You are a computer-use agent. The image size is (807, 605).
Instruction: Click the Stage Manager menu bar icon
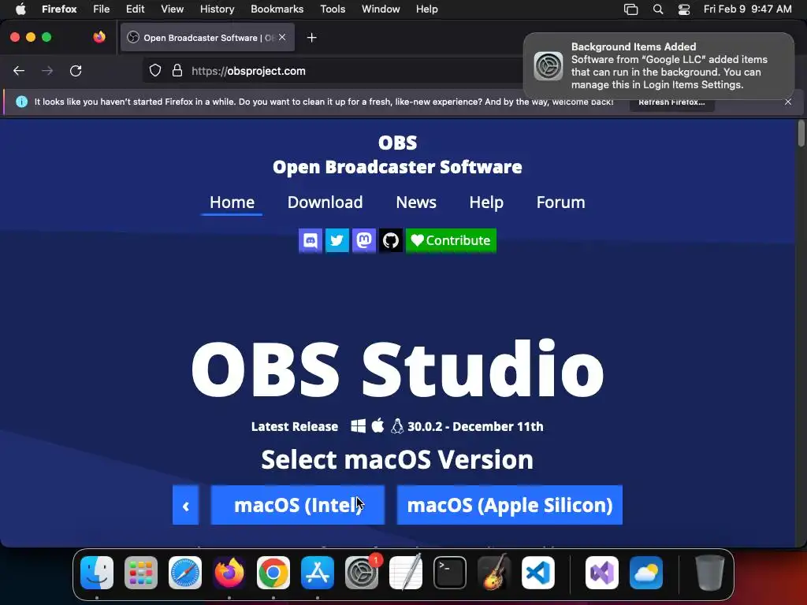631,9
